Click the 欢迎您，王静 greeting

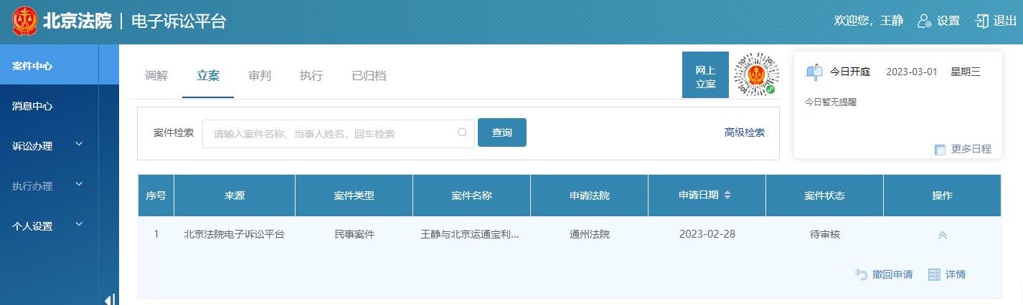[x=869, y=21]
